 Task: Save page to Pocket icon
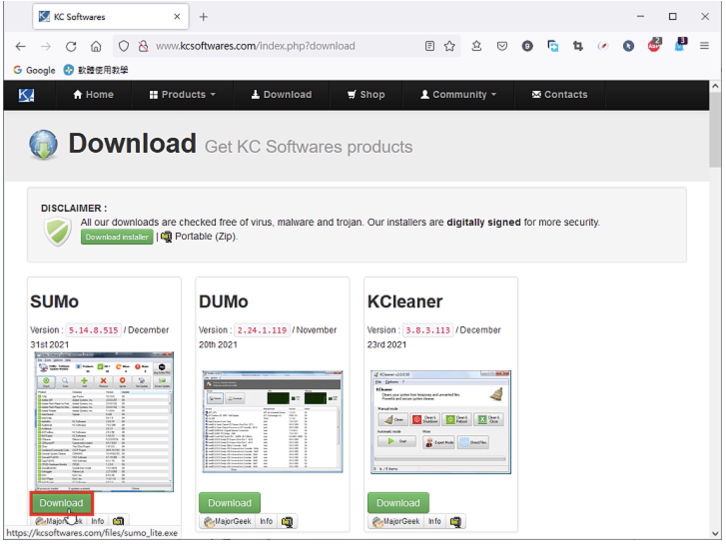click(x=502, y=46)
